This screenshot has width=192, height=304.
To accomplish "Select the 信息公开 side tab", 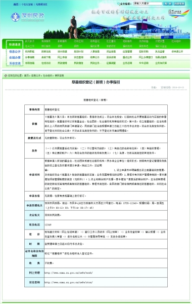I will click(15, 52).
